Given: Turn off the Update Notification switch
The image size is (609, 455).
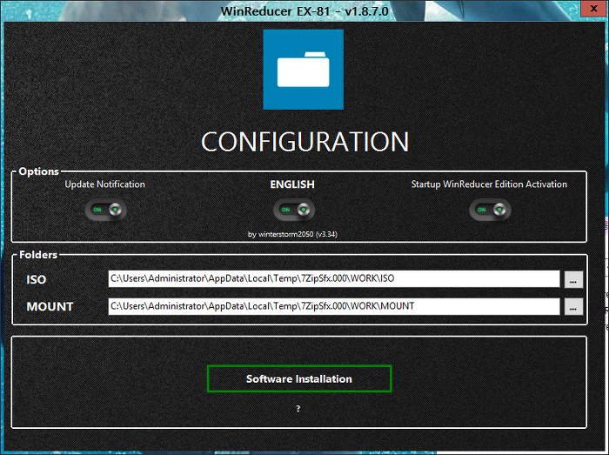Looking at the screenshot, I should pyautogui.click(x=105, y=210).
